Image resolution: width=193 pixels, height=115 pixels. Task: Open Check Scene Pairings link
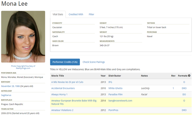pyautogui.click(x=94, y=62)
